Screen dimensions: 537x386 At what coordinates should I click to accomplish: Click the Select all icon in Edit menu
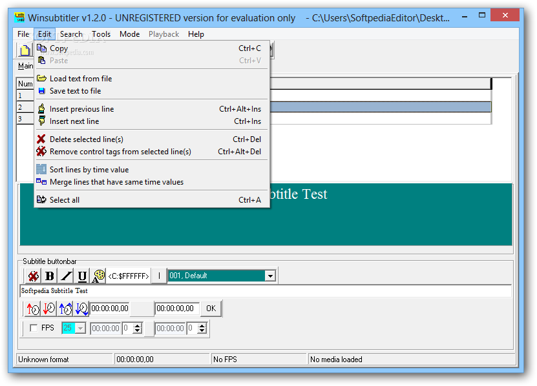click(41, 199)
